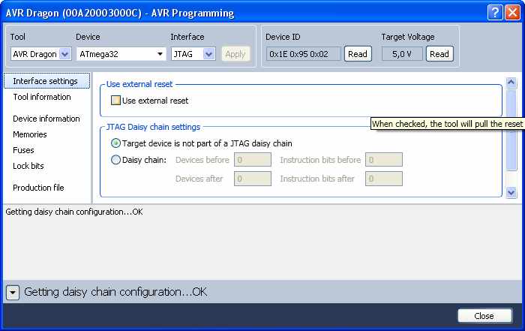Click the Devices before input field
The height and width of the screenshot is (331, 525).
253,160
